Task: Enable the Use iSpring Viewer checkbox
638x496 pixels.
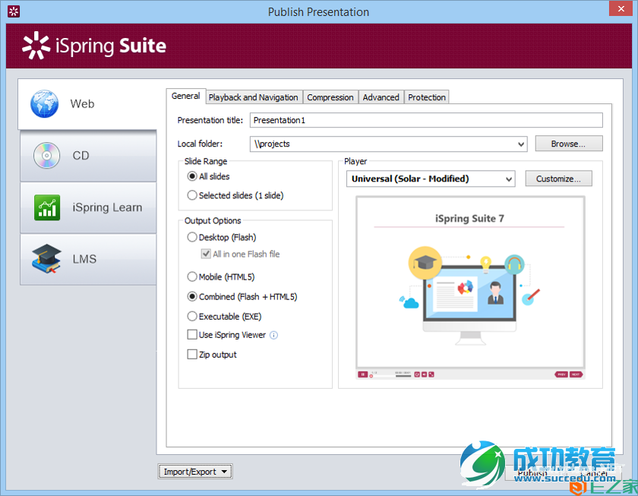Action: pos(192,335)
